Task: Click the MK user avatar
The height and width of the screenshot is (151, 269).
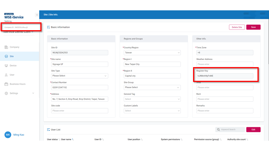Action: (8, 135)
